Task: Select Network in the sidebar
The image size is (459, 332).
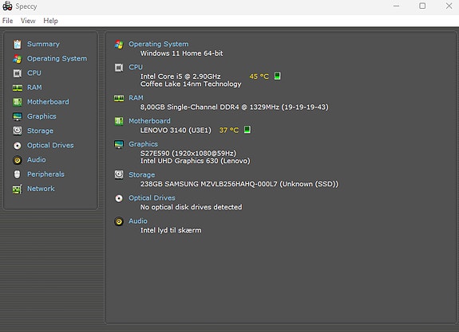Action: (41, 189)
